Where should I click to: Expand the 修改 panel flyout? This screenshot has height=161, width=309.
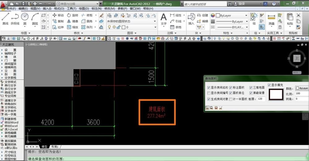coord(79,33)
